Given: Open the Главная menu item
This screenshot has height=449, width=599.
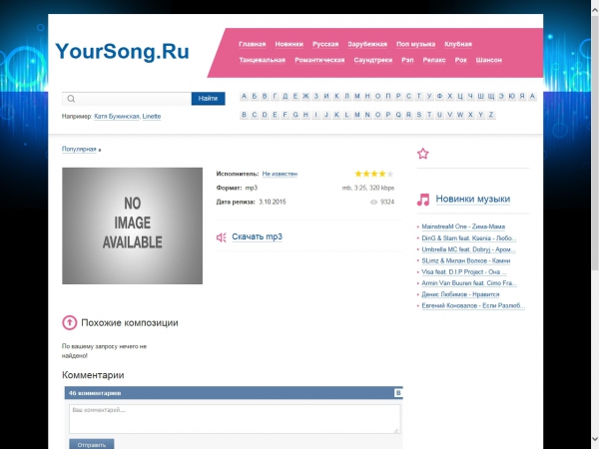Looking at the screenshot, I should coord(253,44).
